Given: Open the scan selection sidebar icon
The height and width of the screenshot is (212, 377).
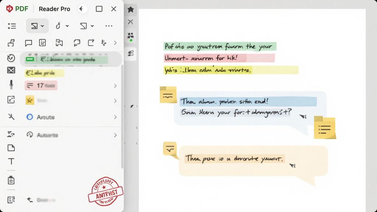Looking at the screenshot, I should click(11, 99).
